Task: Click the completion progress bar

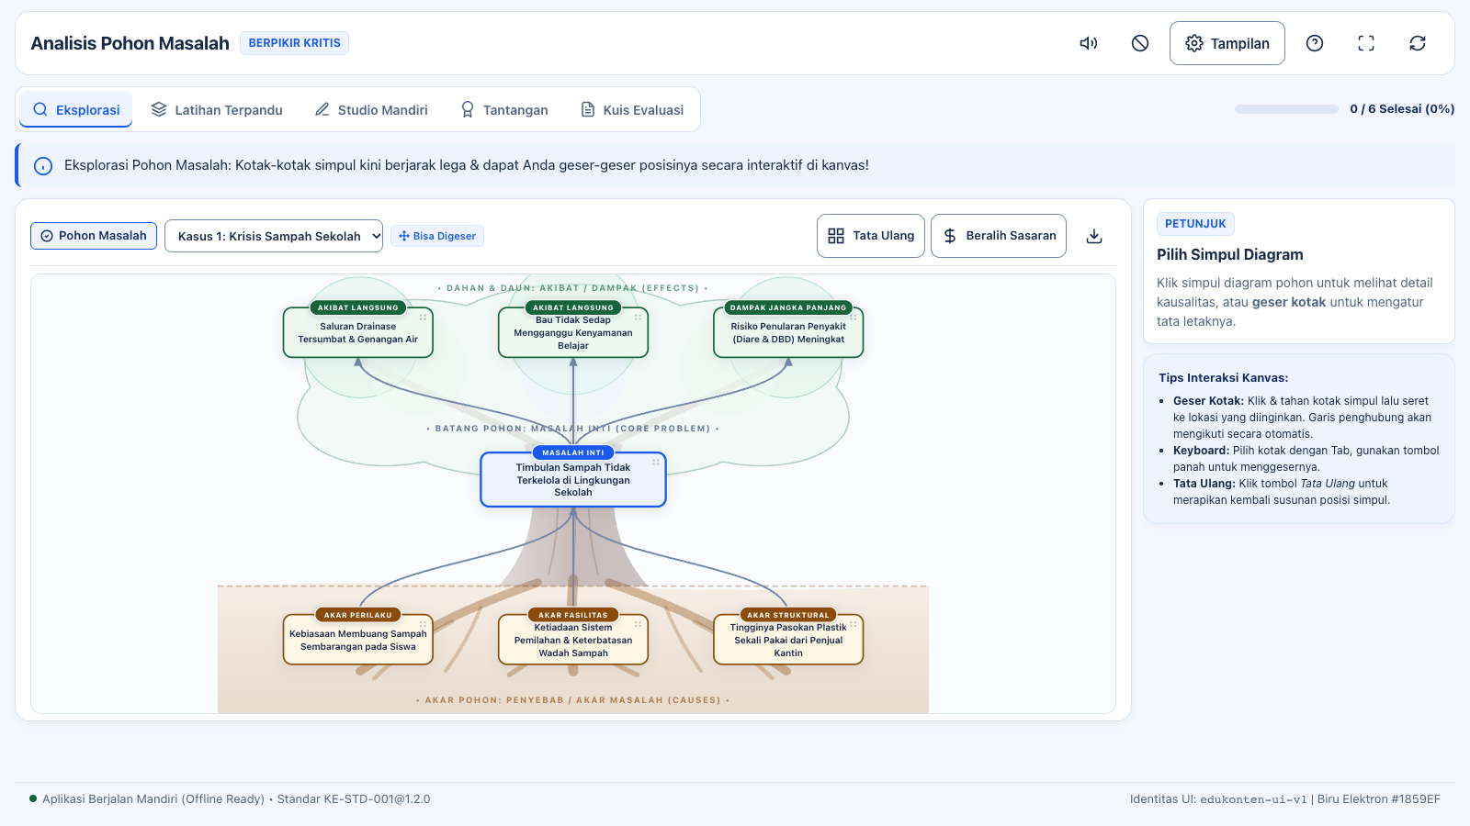Action: [1286, 109]
